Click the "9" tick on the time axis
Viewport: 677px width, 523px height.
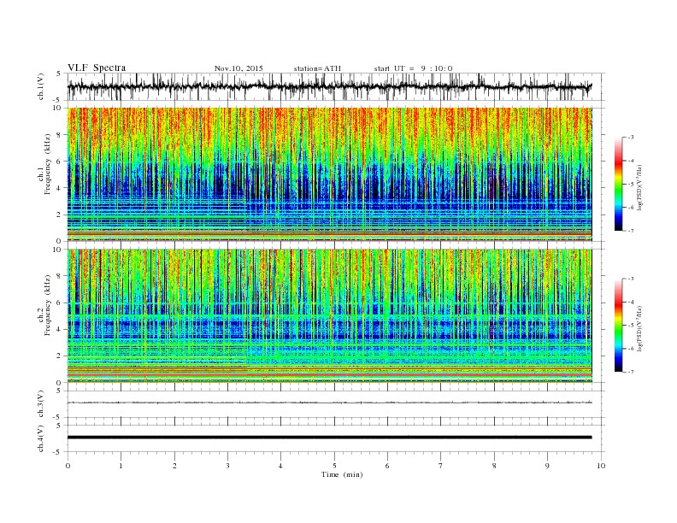547,466
